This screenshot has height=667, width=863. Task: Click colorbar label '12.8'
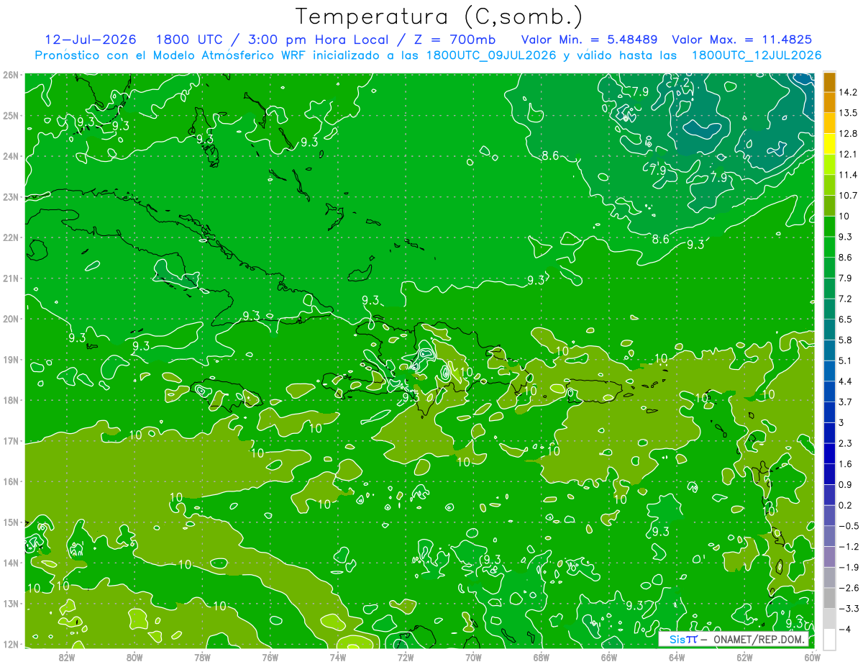coord(849,133)
